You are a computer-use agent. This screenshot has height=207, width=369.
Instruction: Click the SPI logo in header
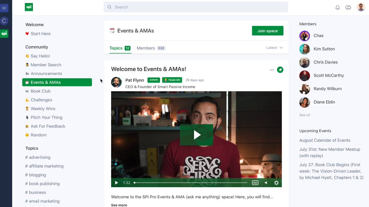pyautogui.click(x=29, y=7)
